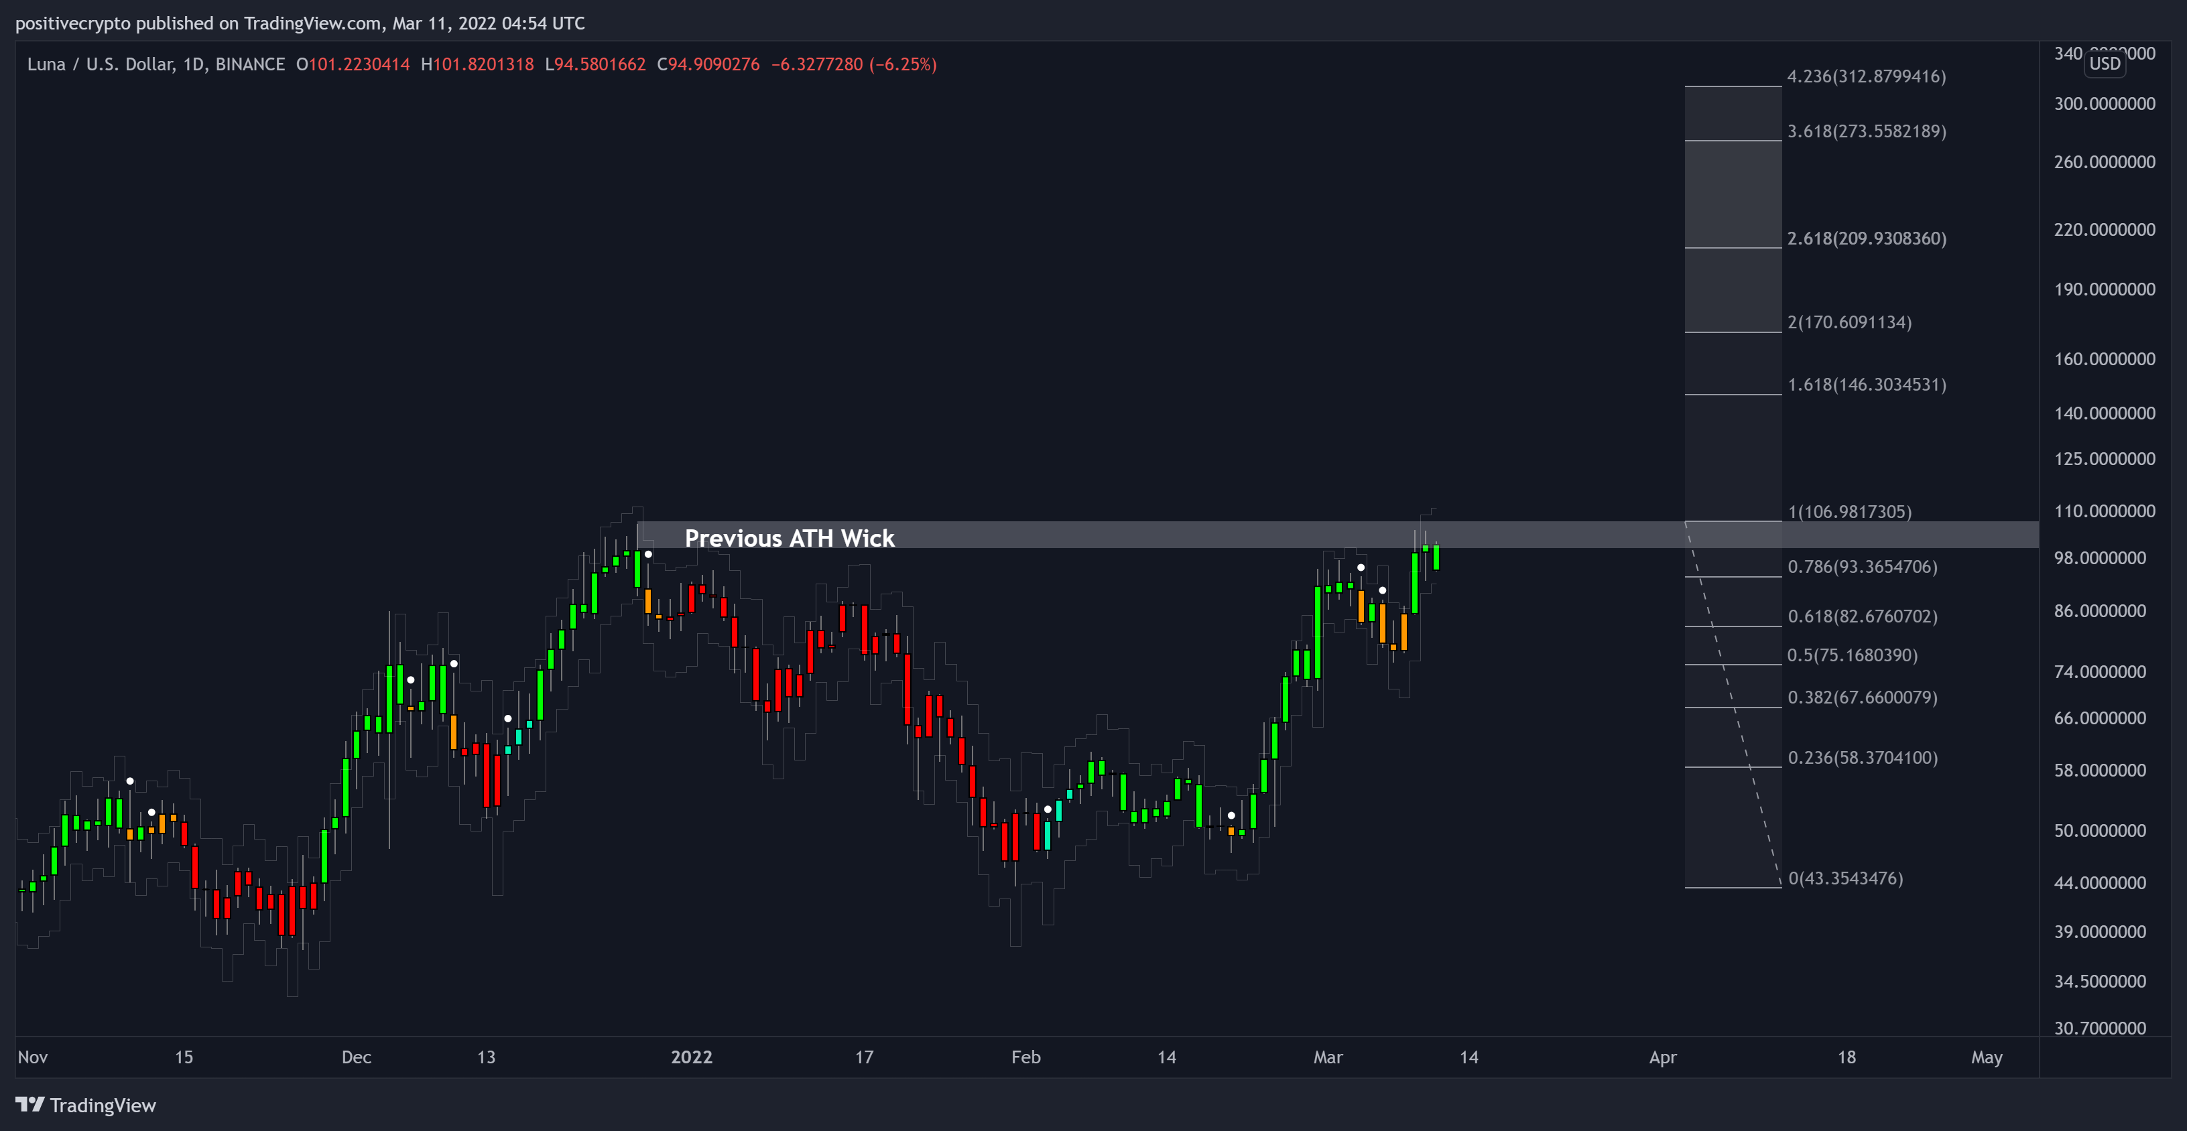The width and height of the screenshot is (2187, 1131).
Task: Click the Previous ATH Wick label
Action: tap(789, 538)
